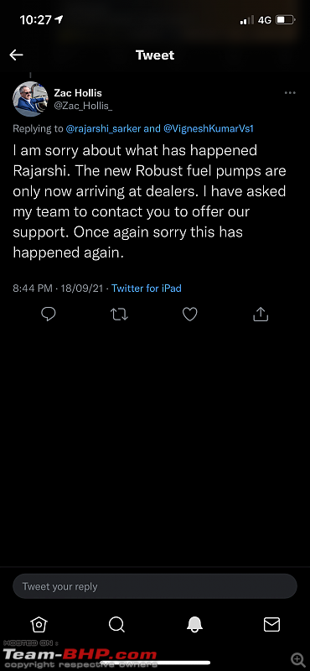Open Notifications bell tab
The width and height of the screenshot is (310, 671).
pos(194,624)
